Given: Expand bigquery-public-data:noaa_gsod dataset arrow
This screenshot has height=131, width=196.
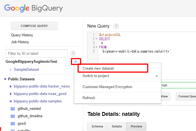Looking at the screenshot, I should point(11,94).
